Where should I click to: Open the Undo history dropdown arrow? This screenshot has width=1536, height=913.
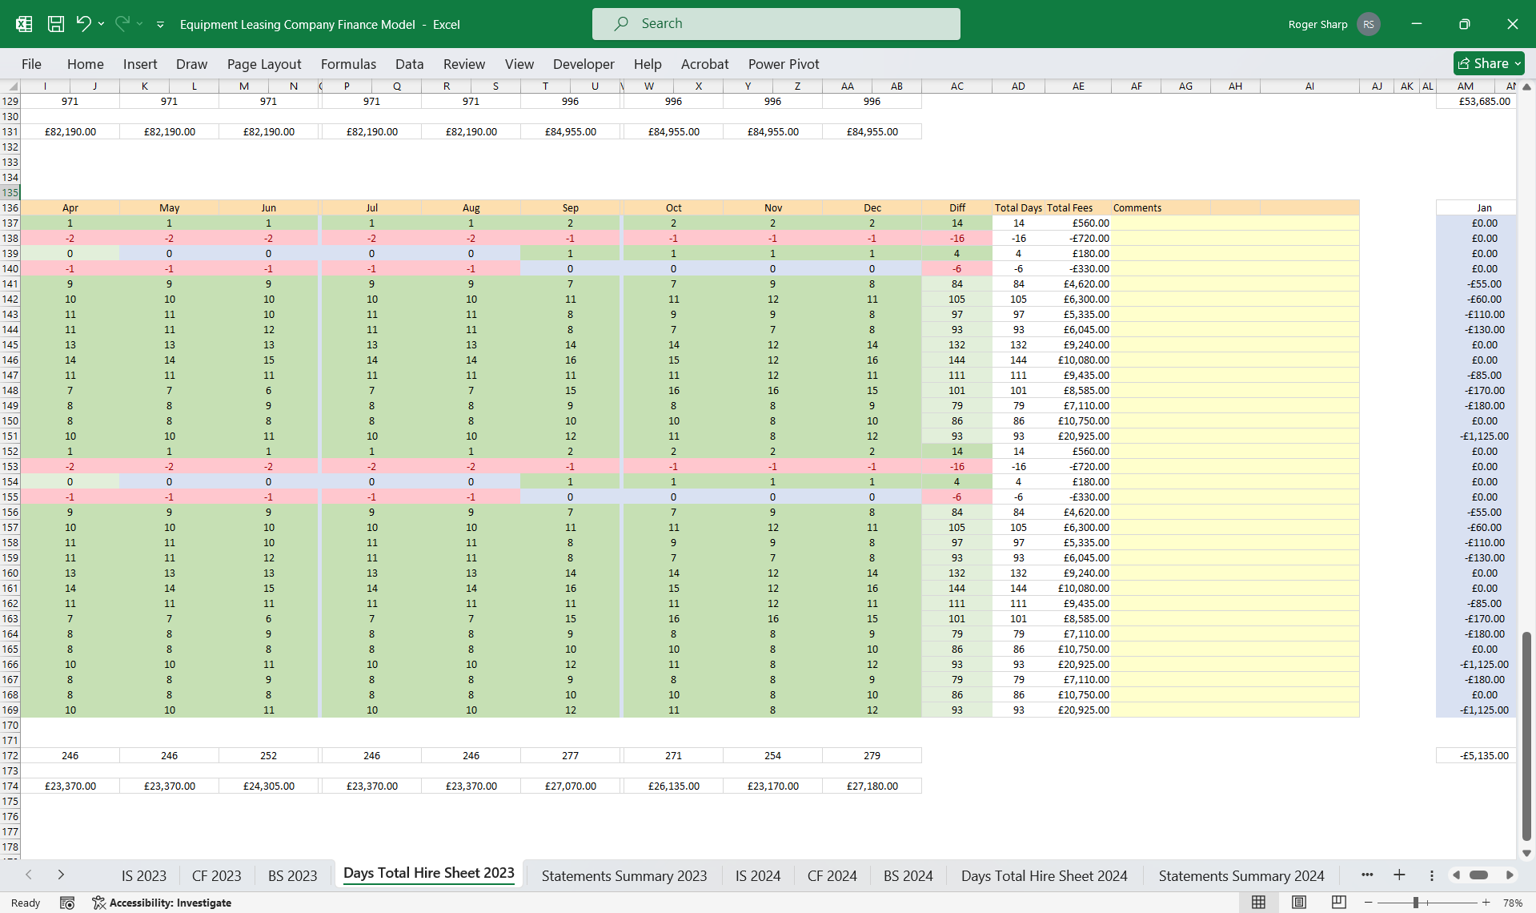[x=101, y=24]
